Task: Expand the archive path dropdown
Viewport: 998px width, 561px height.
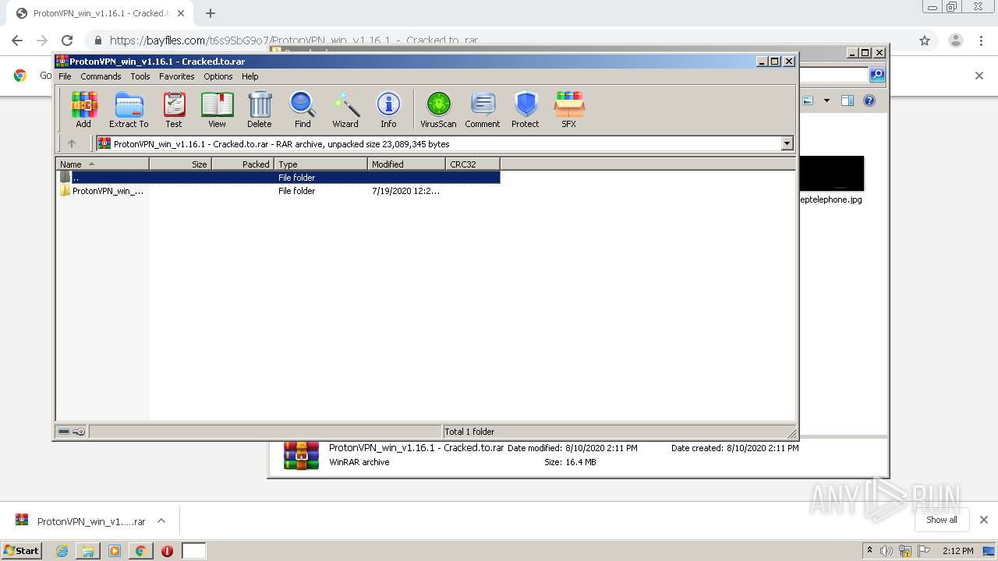Action: tap(787, 143)
